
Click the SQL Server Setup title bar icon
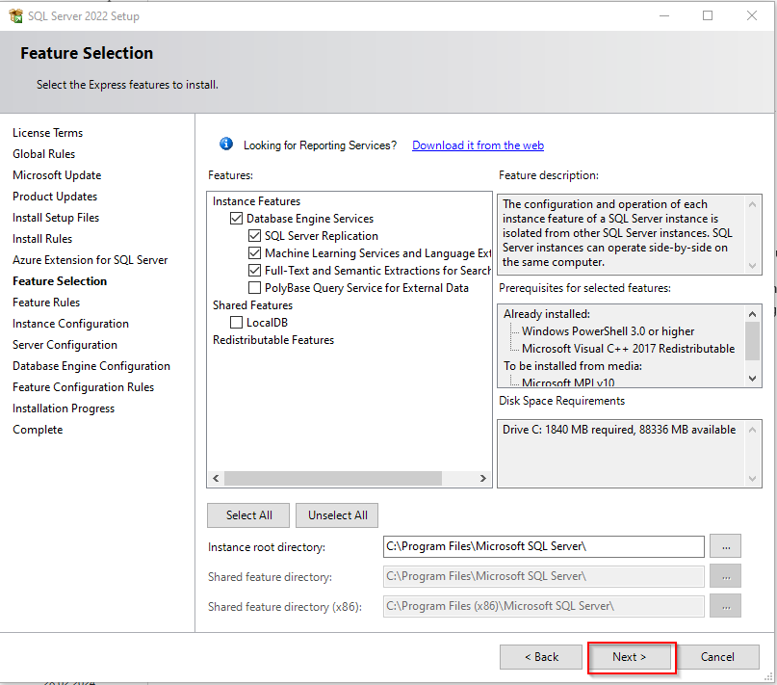coord(15,15)
